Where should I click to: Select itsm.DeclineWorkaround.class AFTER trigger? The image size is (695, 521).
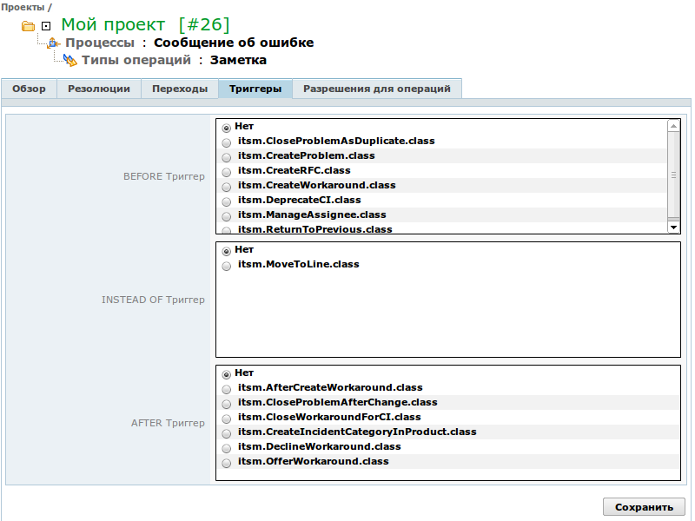tap(227, 448)
